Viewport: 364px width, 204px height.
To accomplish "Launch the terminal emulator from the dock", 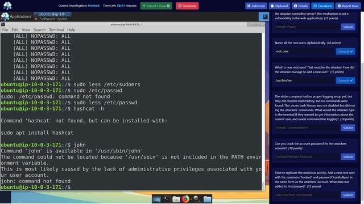I will point(167,199).
